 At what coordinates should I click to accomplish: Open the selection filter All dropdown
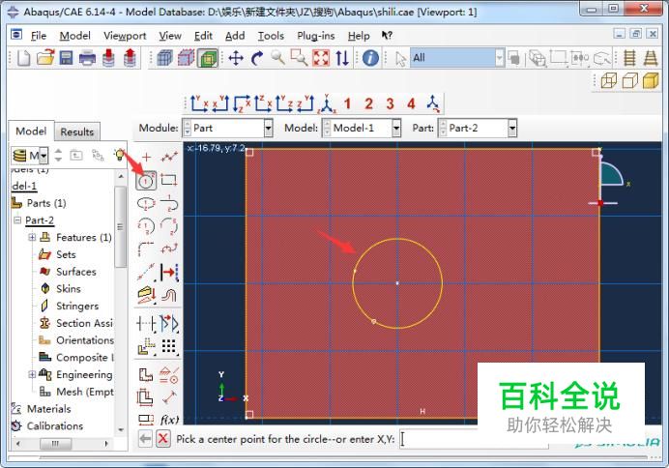[x=499, y=58]
